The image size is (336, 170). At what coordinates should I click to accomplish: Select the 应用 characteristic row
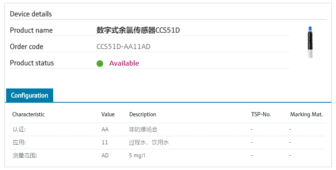[168, 142]
